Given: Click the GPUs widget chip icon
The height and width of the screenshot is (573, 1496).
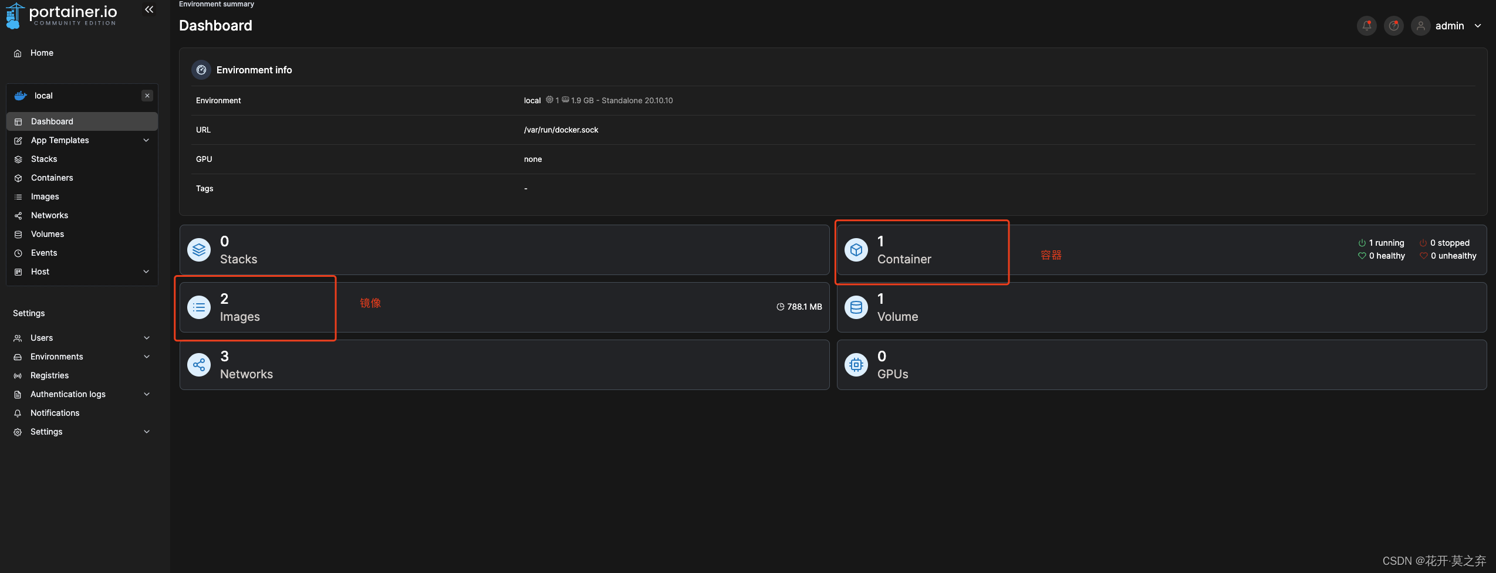Looking at the screenshot, I should click(856, 364).
